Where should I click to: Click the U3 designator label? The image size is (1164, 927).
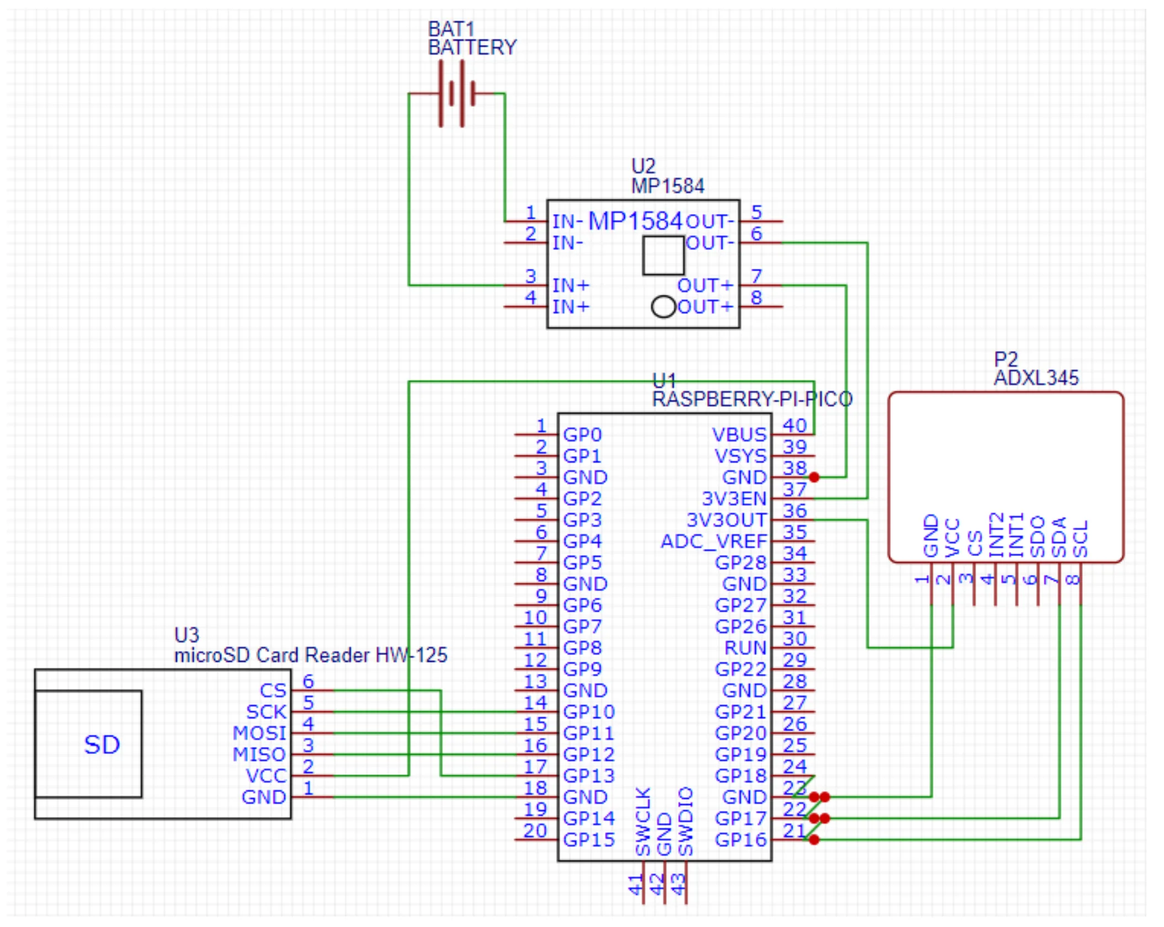tap(186, 635)
